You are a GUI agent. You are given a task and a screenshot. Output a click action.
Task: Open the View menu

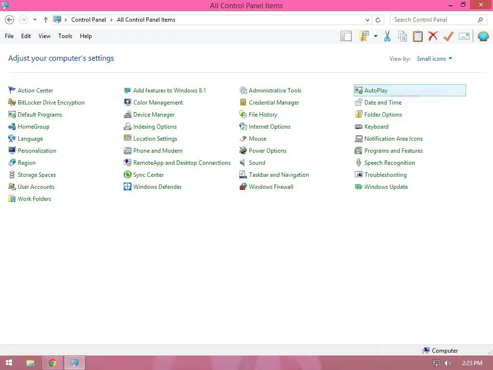click(x=44, y=36)
